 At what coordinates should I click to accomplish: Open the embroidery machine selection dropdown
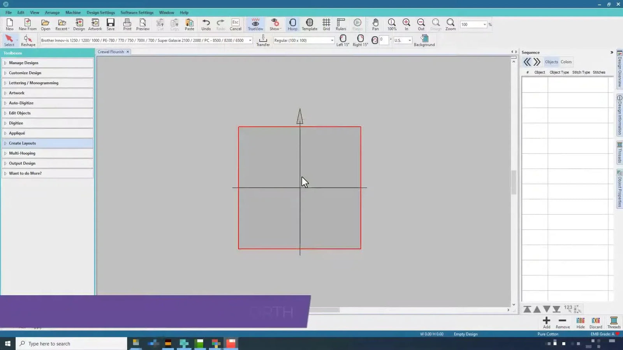click(x=250, y=40)
